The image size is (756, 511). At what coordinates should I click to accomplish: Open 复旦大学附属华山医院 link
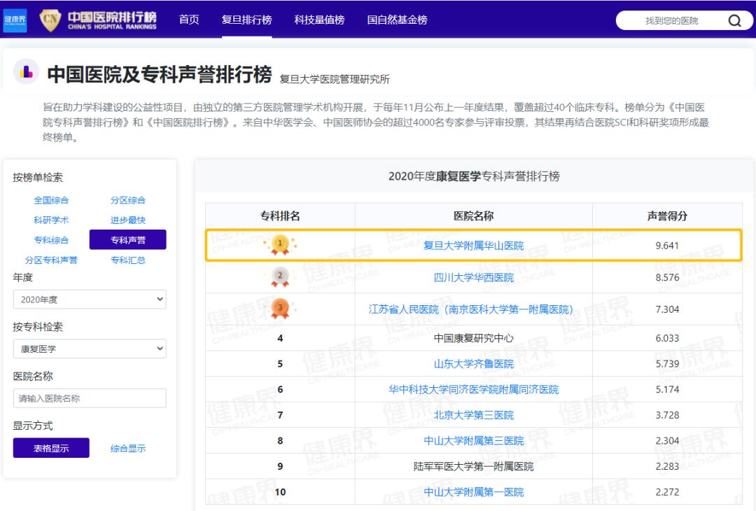pos(473,246)
